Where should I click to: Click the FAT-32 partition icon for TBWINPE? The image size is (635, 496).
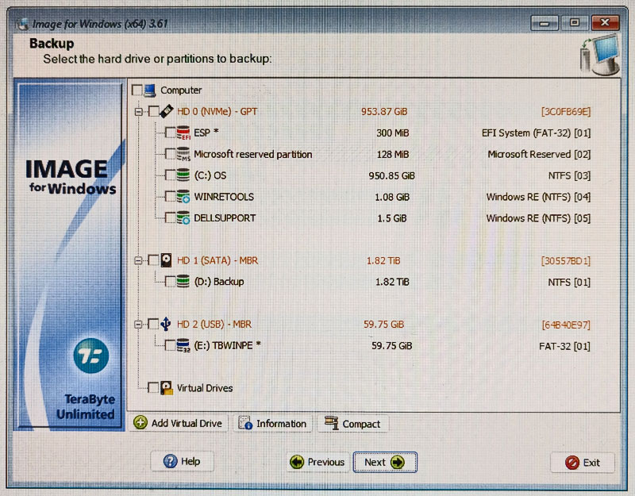point(183,345)
